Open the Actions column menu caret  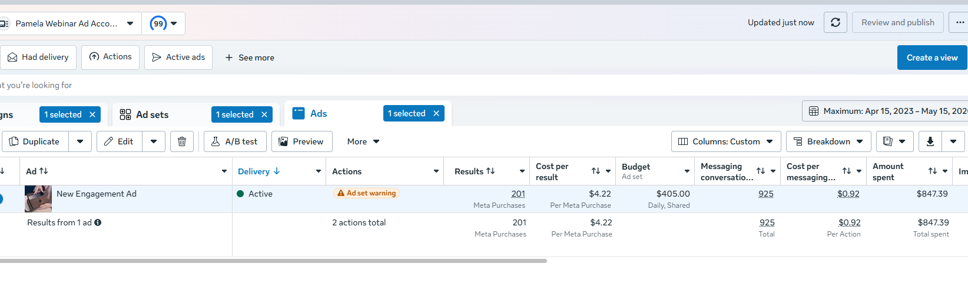(436, 171)
